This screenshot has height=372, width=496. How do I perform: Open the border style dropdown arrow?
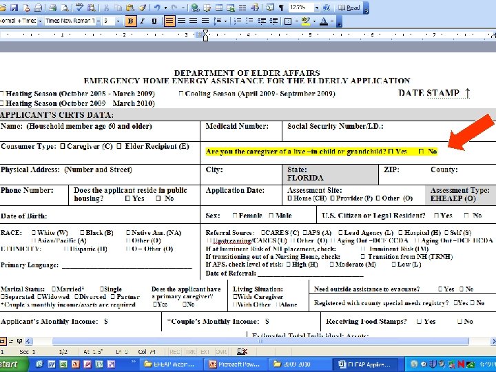click(x=297, y=21)
